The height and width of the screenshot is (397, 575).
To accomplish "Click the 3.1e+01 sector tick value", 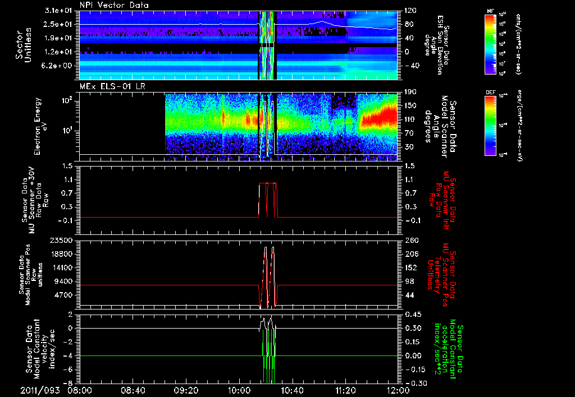I will click(x=58, y=11).
